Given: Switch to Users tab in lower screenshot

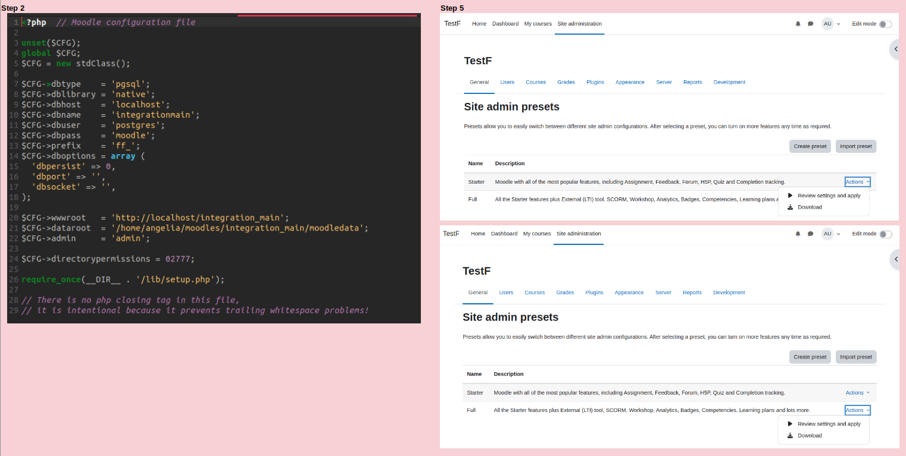Looking at the screenshot, I should pos(506,293).
